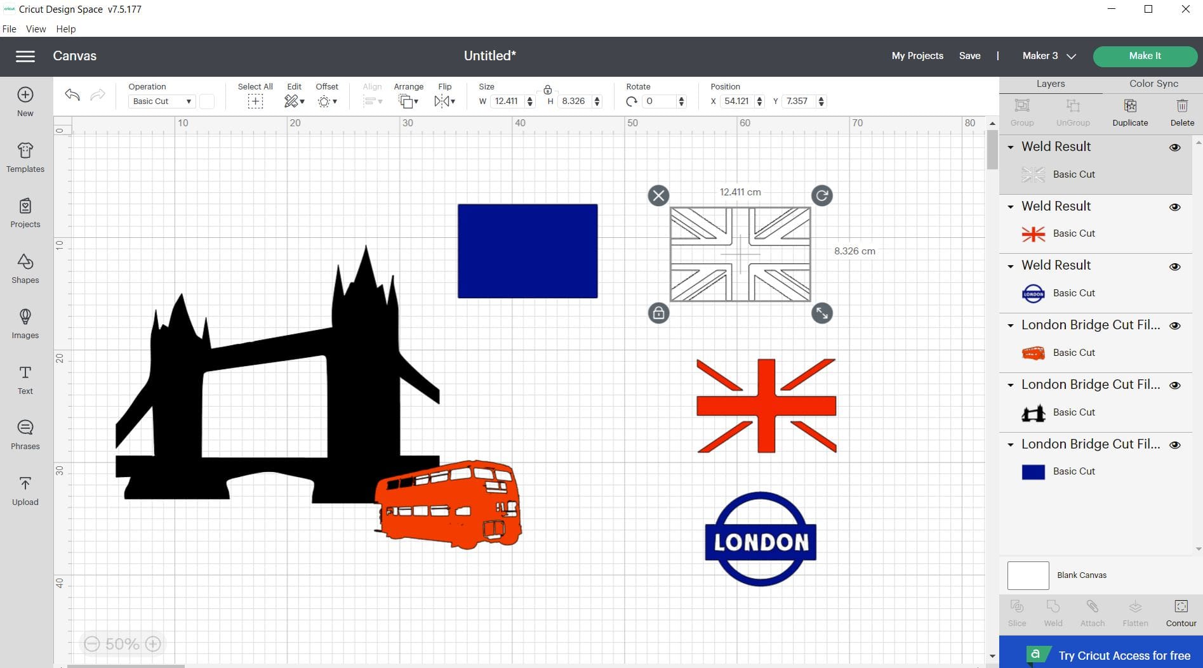Select the red double-decker bus on canvas
The width and height of the screenshot is (1203, 668).
coord(448,504)
